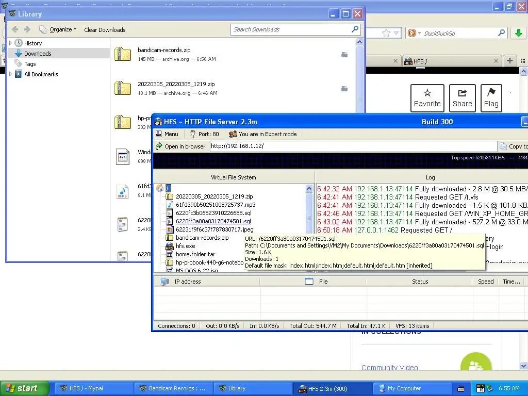Open a new browser tab

click(510, 61)
